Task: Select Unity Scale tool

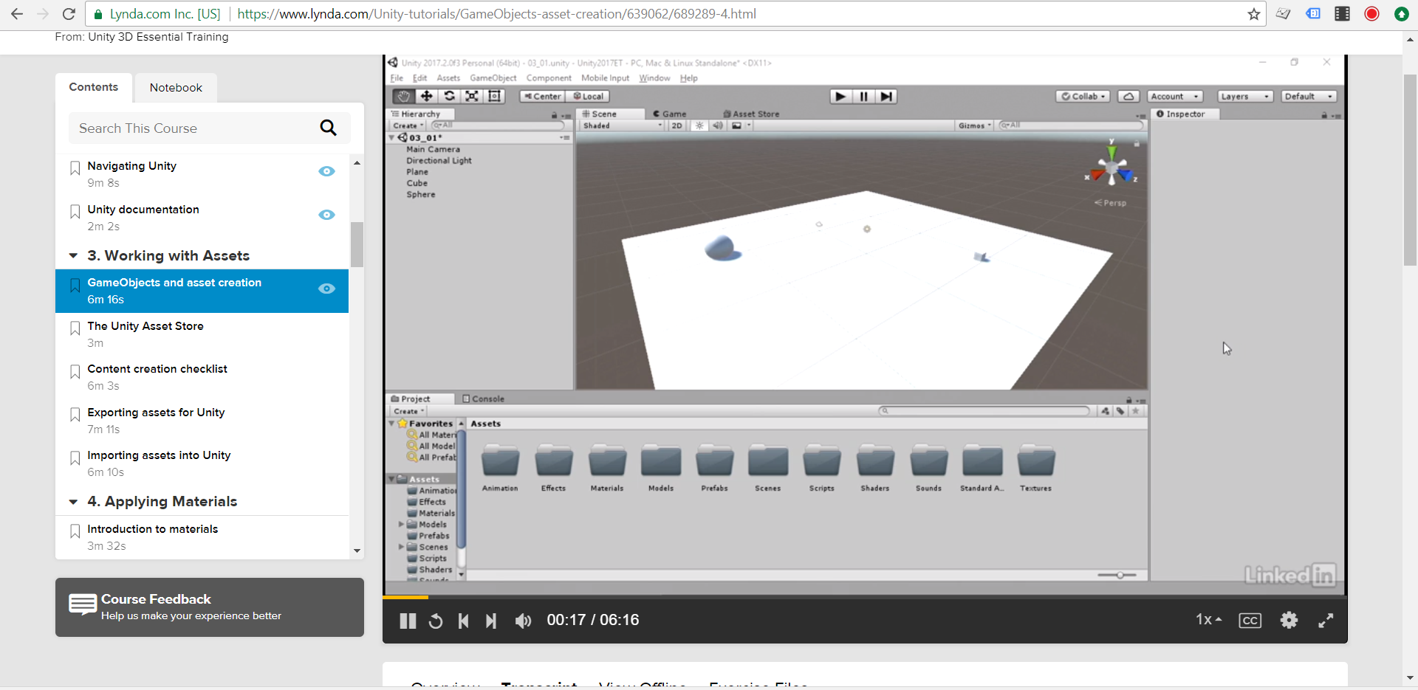Action: tap(472, 96)
